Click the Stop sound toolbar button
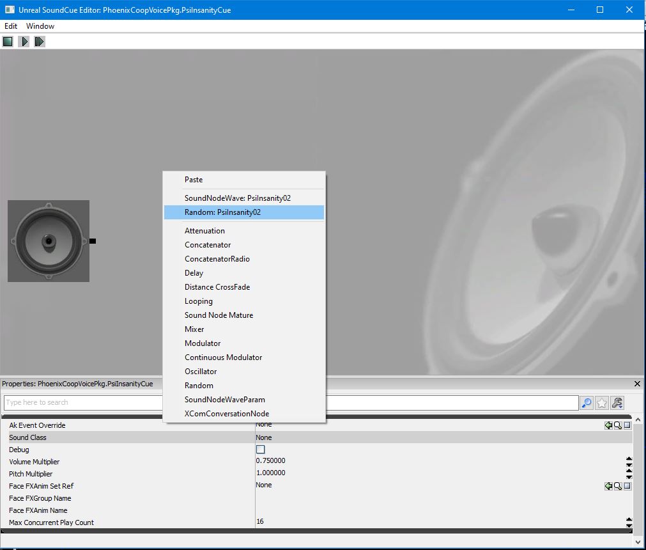This screenshot has height=550, width=646. tap(8, 42)
